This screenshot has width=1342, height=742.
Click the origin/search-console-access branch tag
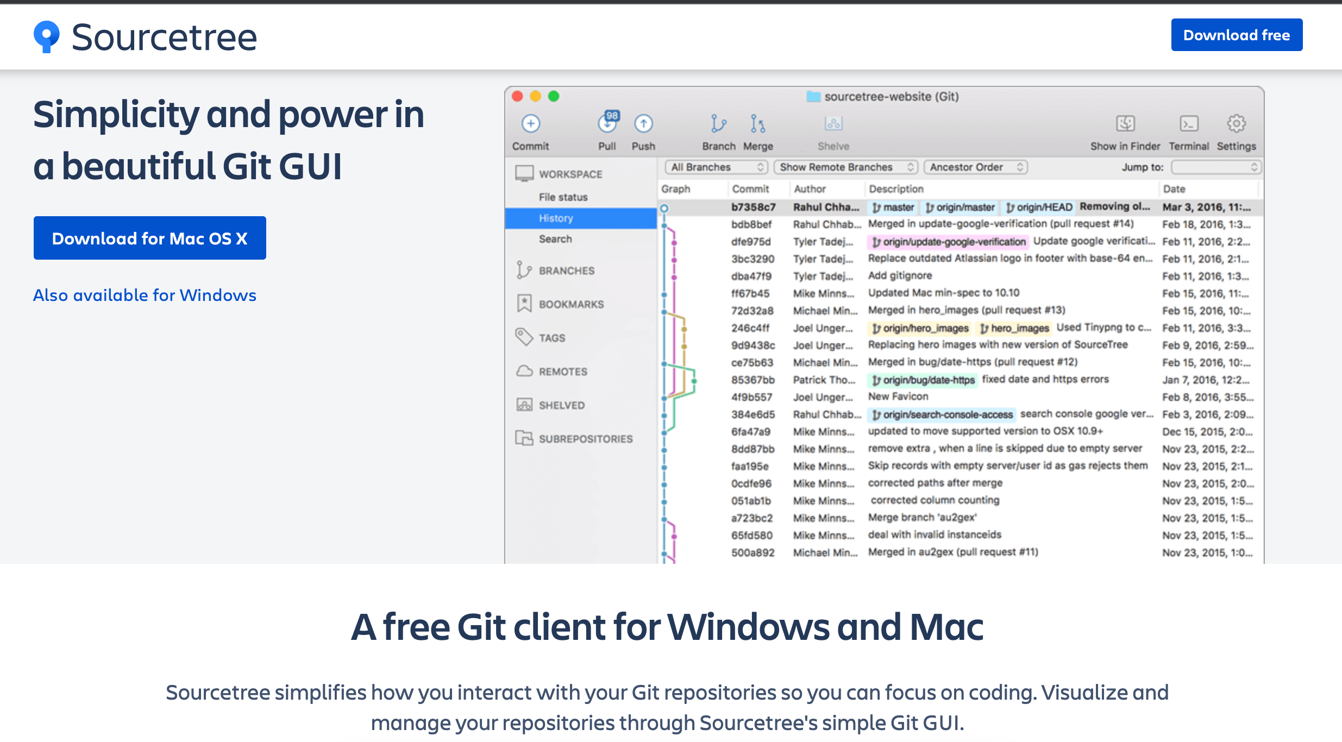coord(942,414)
